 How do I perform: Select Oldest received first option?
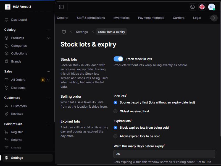pyautogui.click(x=115, y=111)
